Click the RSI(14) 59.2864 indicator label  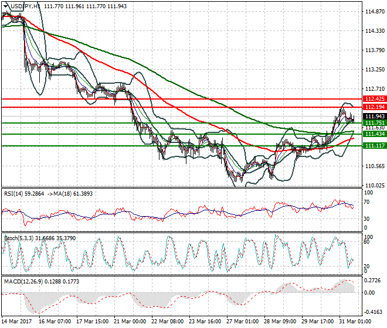[24, 194]
